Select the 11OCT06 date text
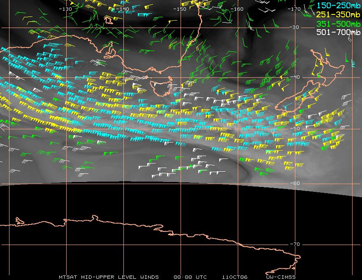 tap(235, 277)
